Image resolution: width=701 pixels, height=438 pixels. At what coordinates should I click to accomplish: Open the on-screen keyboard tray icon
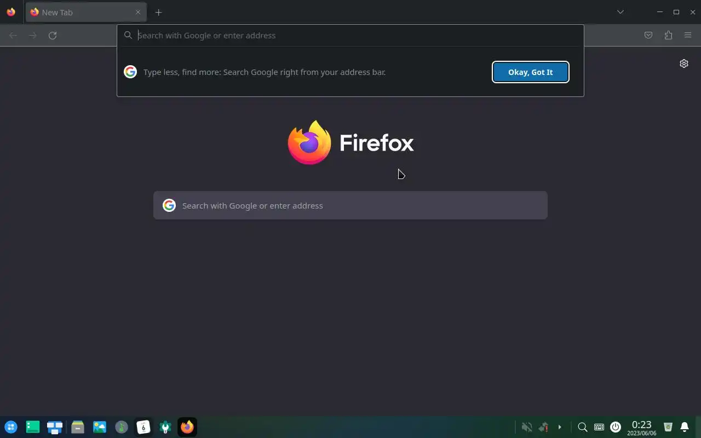click(x=599, y=427)
